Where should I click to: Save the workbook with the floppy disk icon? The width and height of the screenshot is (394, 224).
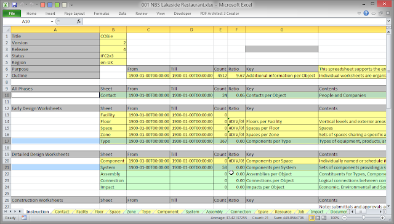click(14, 5)
